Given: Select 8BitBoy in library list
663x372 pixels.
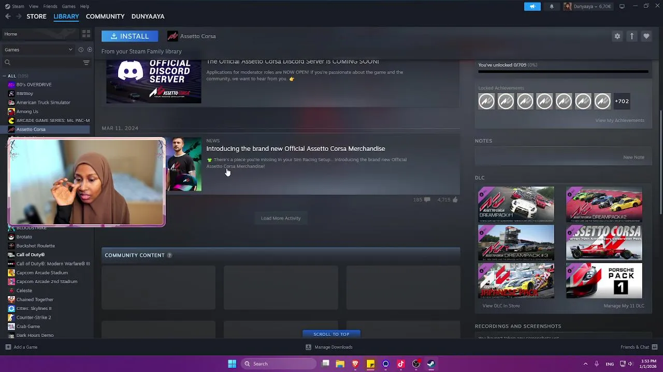Looking at the screenshot, I should click(x=24, y=94).
